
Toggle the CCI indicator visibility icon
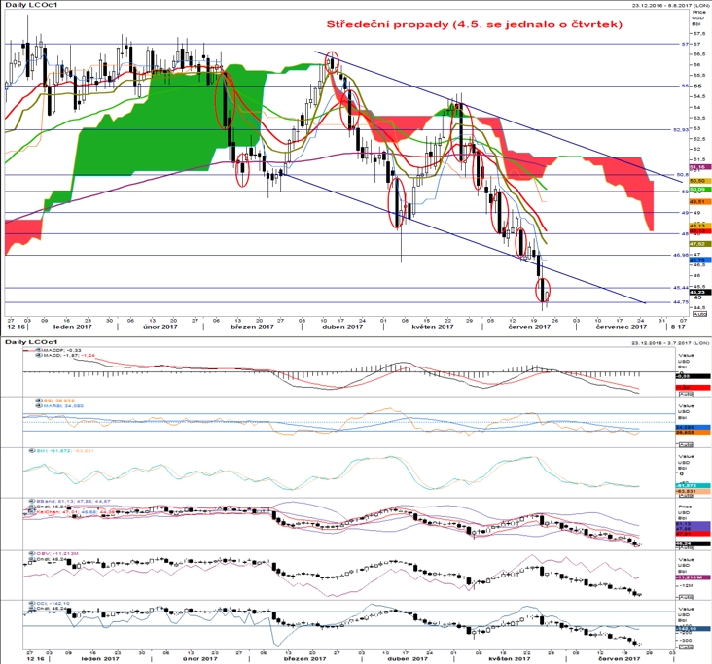(x=32, y=603)
